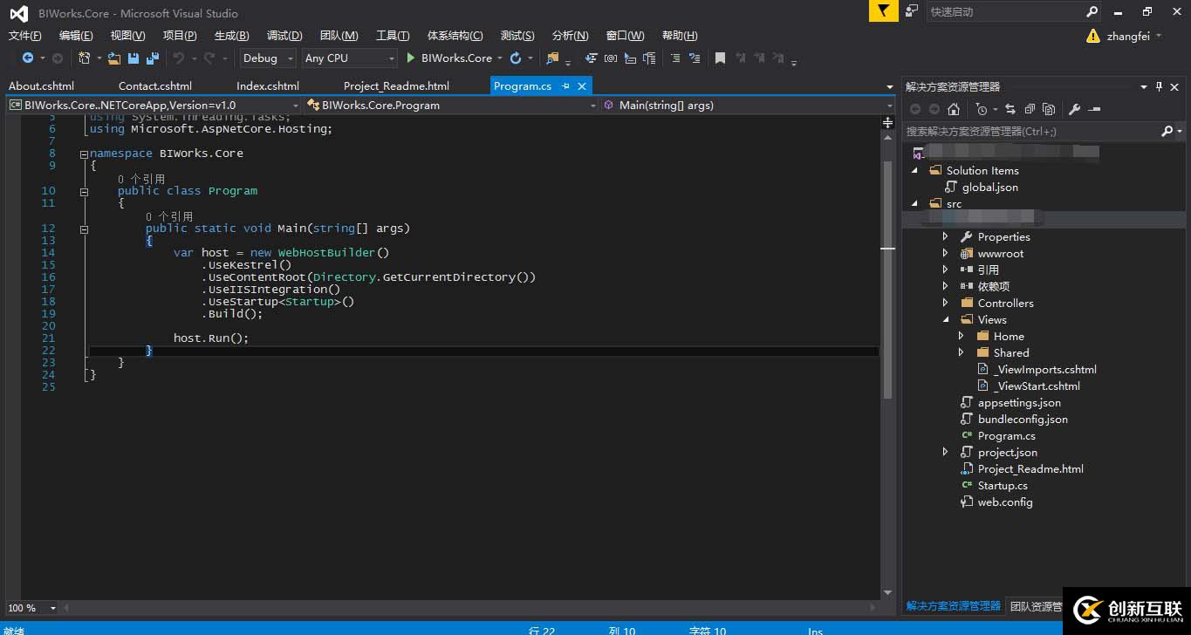Viewport: 1191px width, 635px height.
Task: Toggle the pin on Program.cs tab
Action: 565,85
